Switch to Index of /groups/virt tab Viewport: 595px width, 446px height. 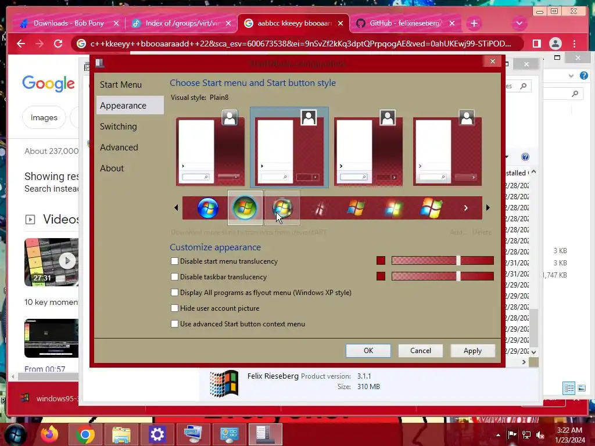pyautogui.click(x=182, y=23)
